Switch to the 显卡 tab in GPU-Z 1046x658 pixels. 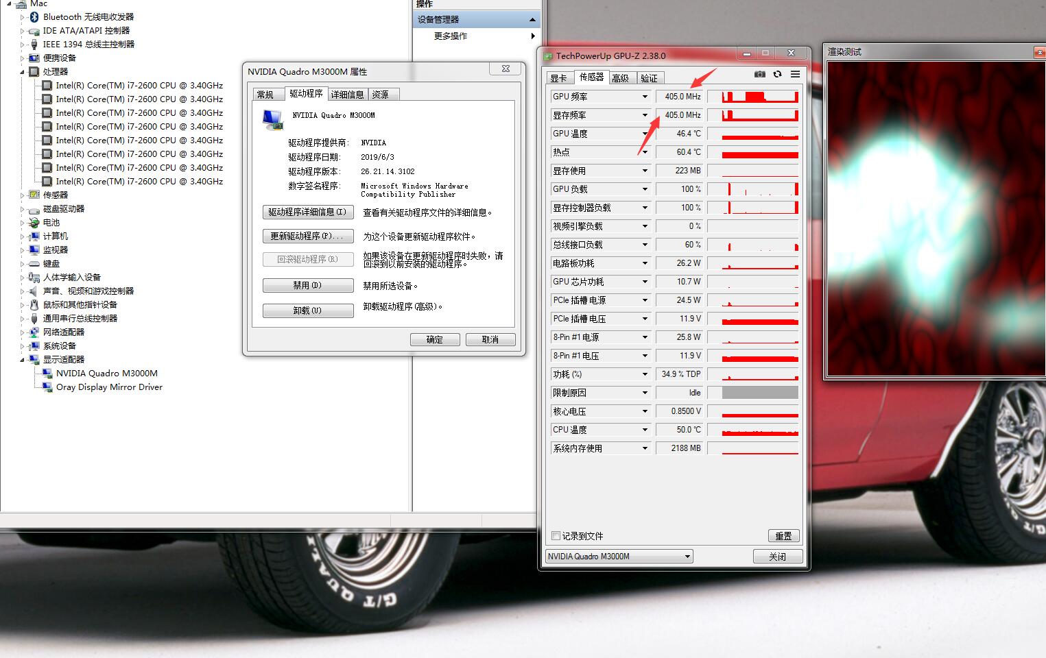(559, 78)
